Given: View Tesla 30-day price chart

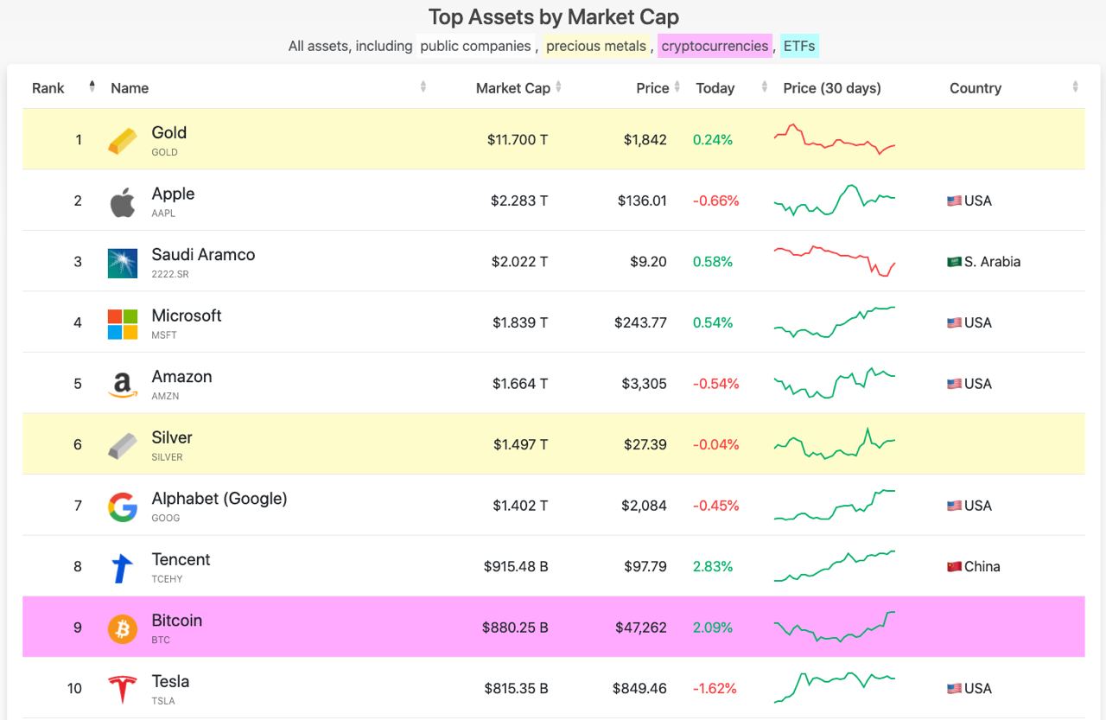Looking at the screenshot, I should [835, 687].
